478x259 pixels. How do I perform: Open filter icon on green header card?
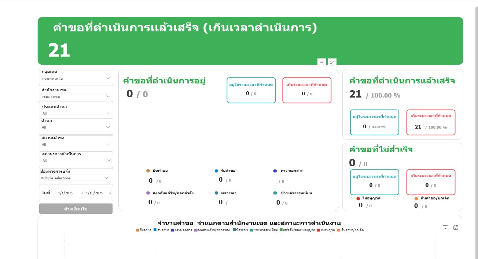(x=321, y=63)
